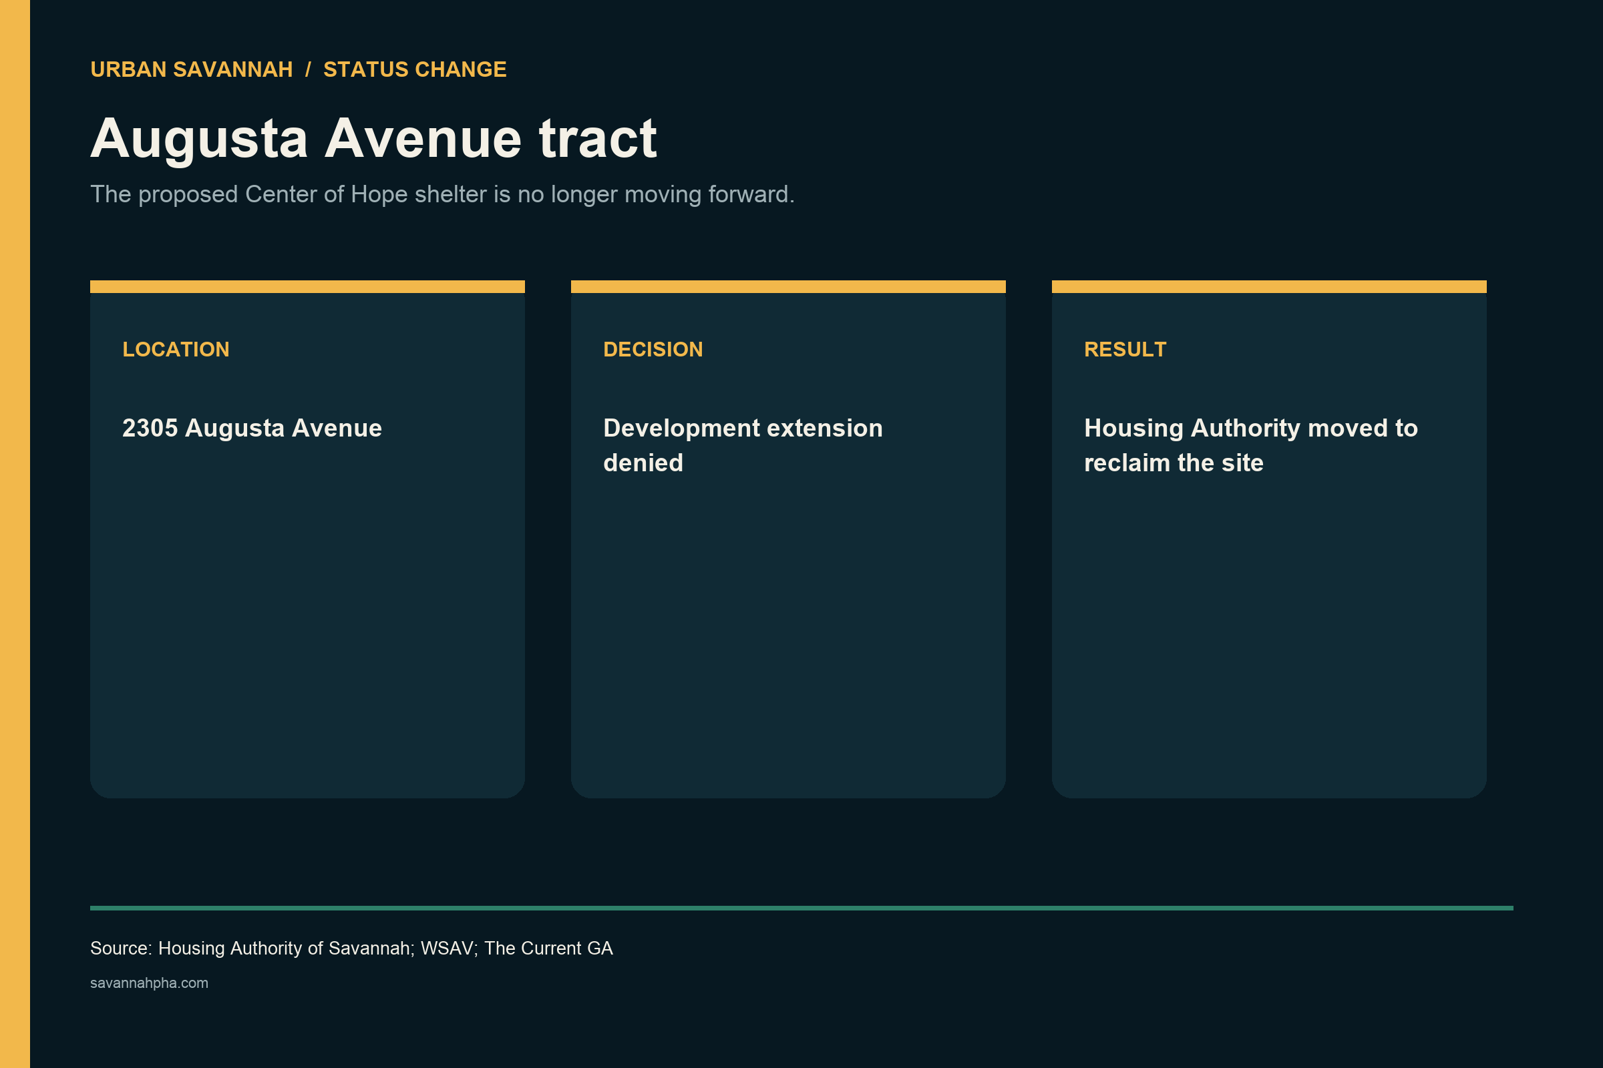Select the Development extension denied text
The width and height of the screenshot is (1603, 1068).
pyautogui.click(x=743, y=445)
